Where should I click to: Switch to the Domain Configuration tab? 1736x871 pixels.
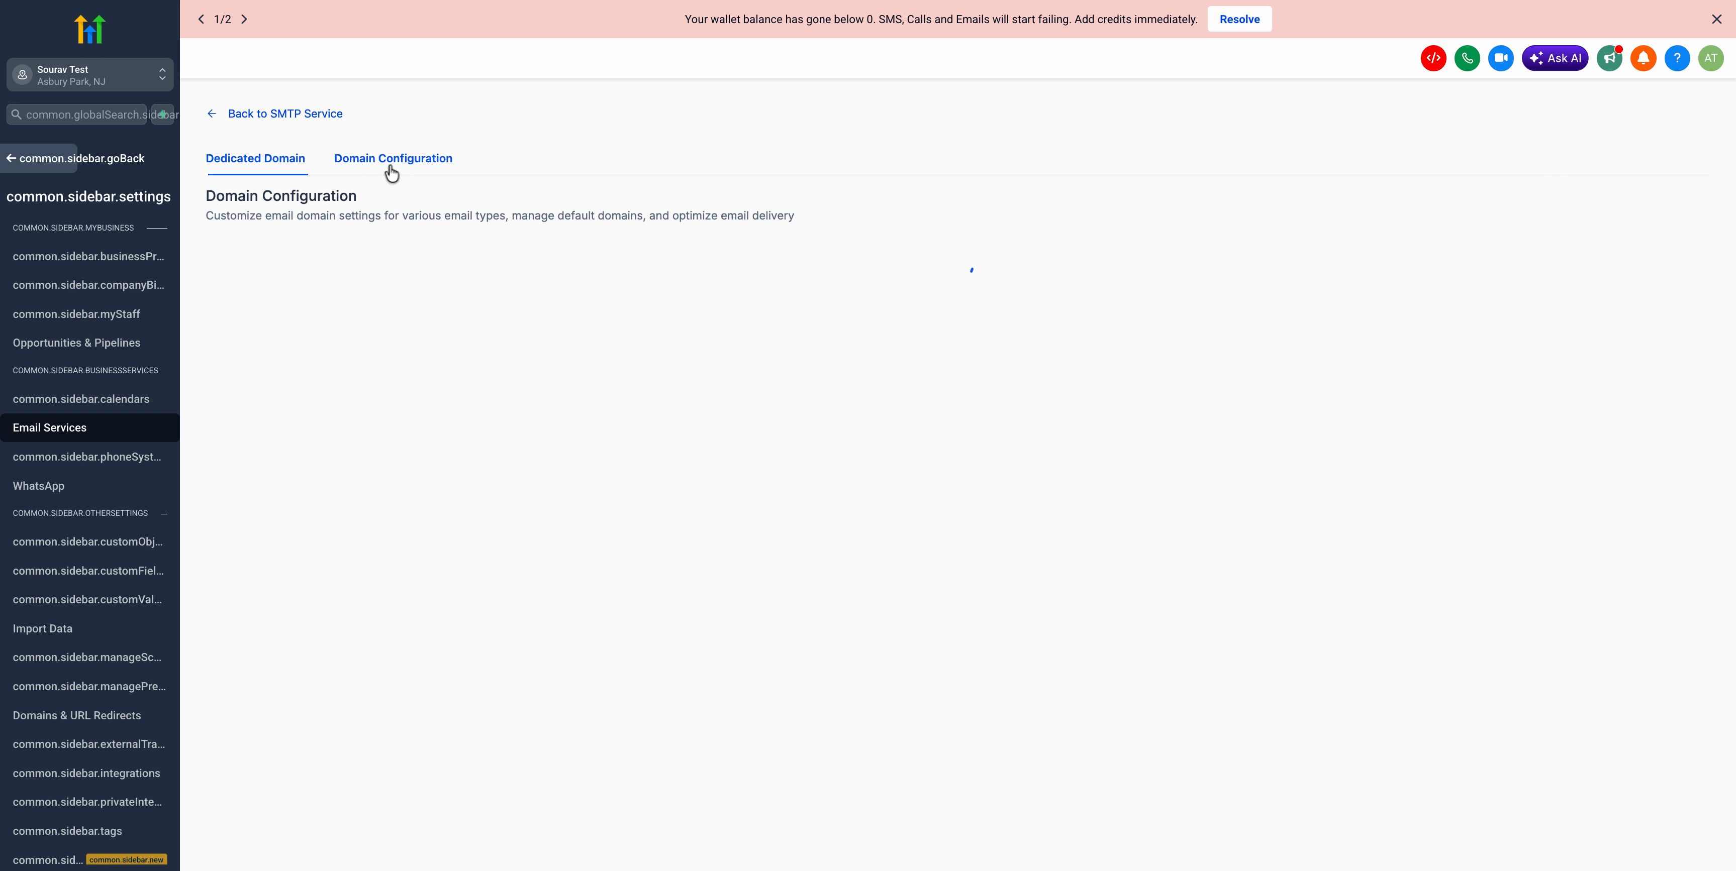tap(393, 158)
